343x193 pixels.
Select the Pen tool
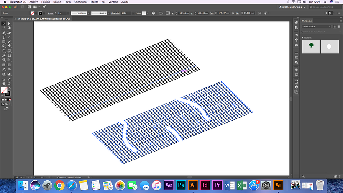pyautogui.click(x=4, y=33)
